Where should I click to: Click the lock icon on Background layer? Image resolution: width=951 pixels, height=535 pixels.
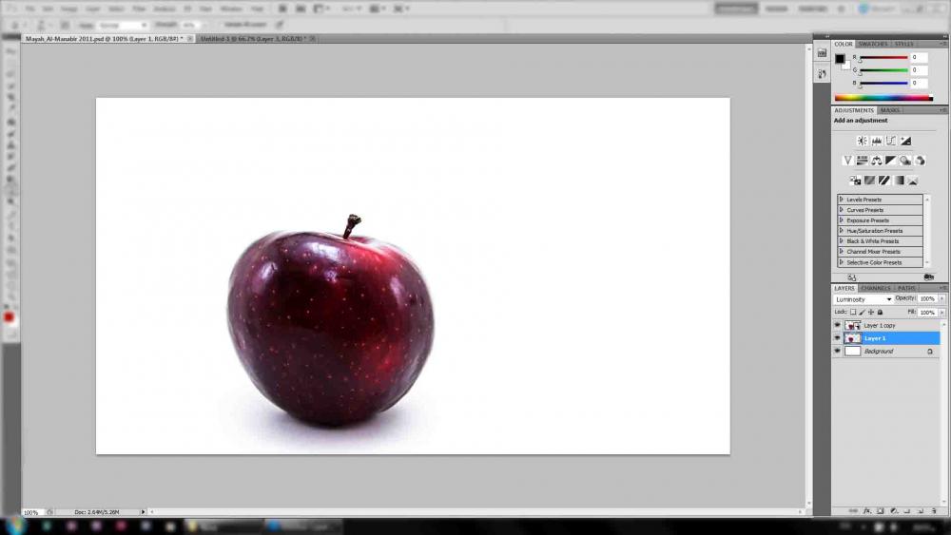pos(930,352)
